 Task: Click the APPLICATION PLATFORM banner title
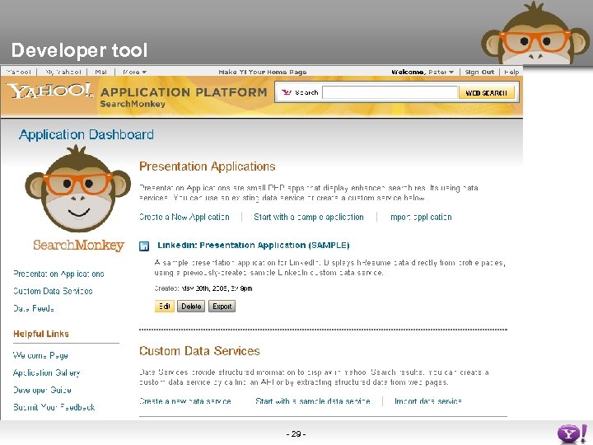184,92
